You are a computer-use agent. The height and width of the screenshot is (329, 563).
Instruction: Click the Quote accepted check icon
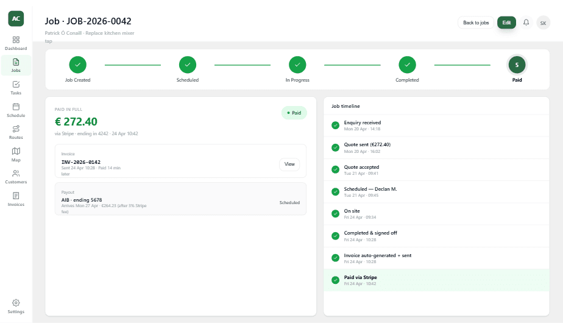(335, 169)
